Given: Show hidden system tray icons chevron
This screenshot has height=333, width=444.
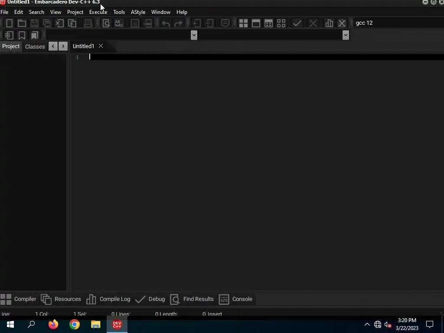Looking at the screenshot, I should [x=367, y=324].
